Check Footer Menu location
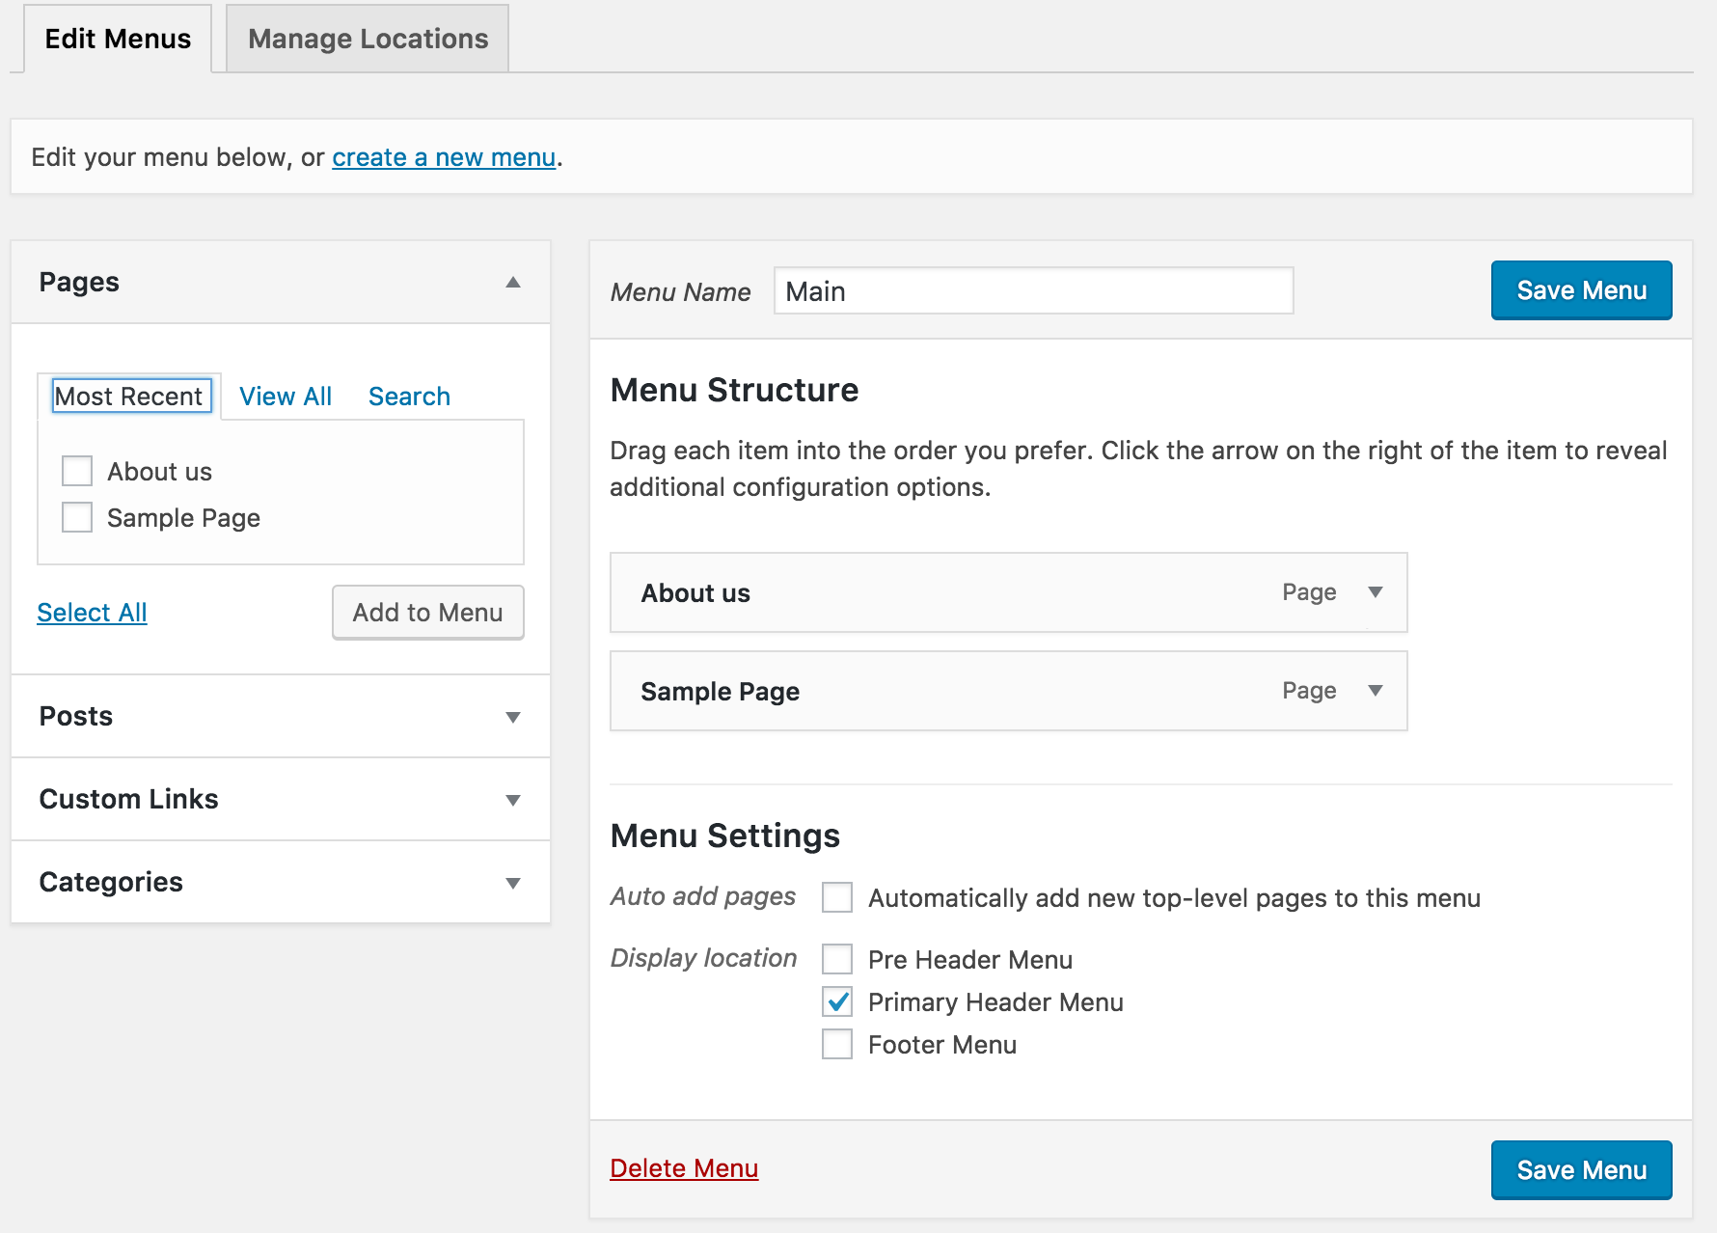Image resolution: width=1717 pixels, height=1233 pixels. pos(837,1045)
